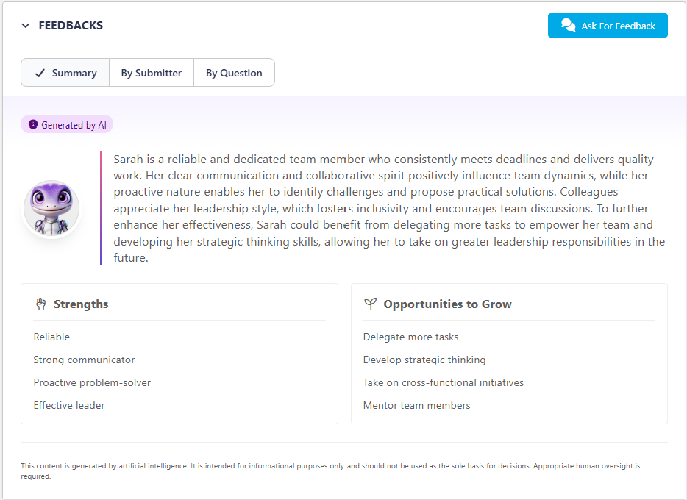
Task: Switch to the By Submitter tab
Action: [151, 73]
